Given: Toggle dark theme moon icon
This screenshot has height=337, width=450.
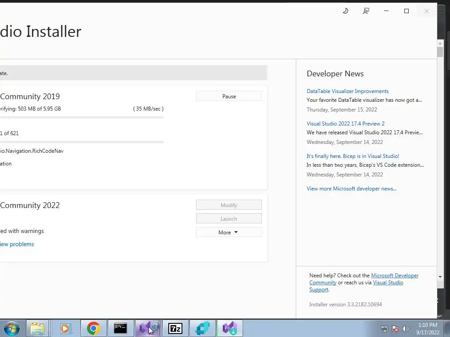Looking at the screenshot, I should [345, 11].
